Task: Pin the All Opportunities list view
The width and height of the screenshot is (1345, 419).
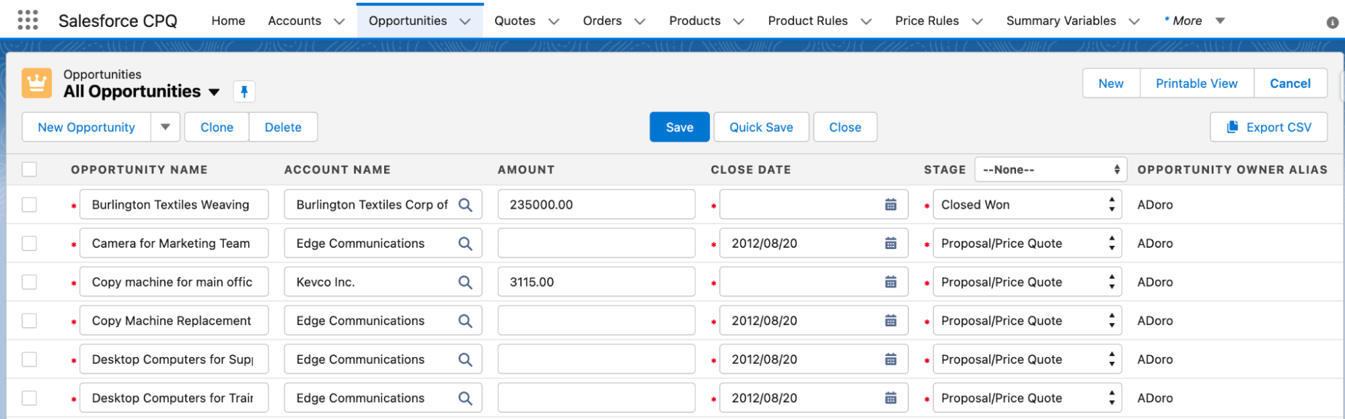Action: pyautogui.click(x=244, y=91)
